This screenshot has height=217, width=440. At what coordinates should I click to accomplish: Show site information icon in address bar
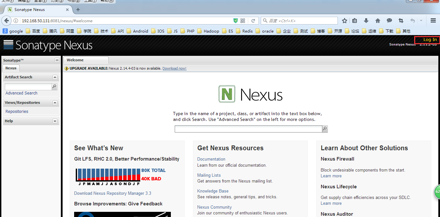pyautogui.click(x=16, y=21)
